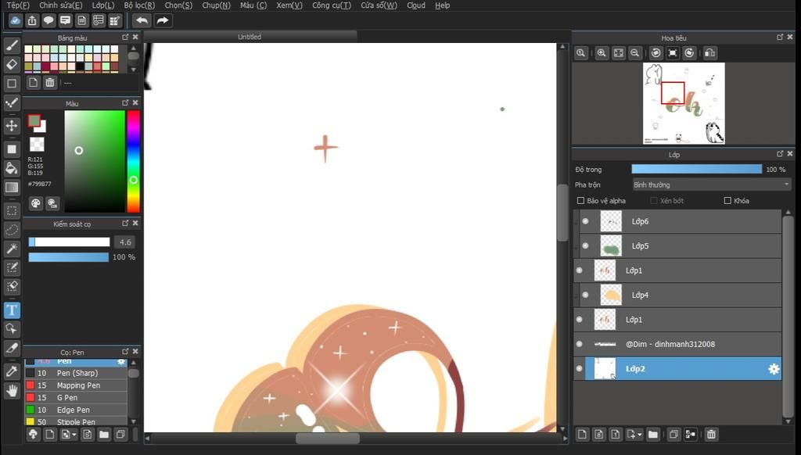
Task: Open the Cửa sổ(W) menu
Action: coord(379,5)
